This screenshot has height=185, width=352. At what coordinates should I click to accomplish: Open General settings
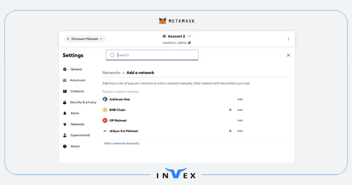point(76,69)
